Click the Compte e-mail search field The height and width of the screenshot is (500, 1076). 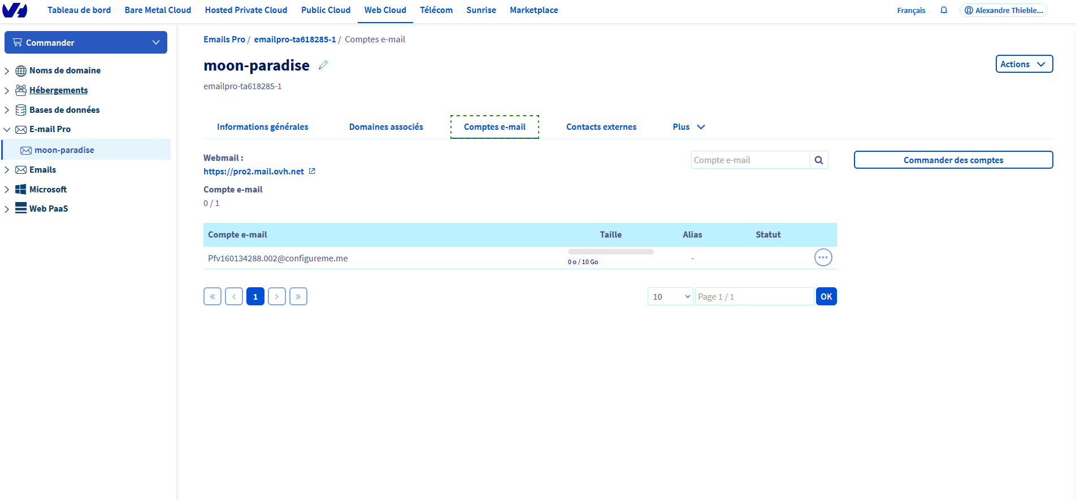click(x=750, y=160)
